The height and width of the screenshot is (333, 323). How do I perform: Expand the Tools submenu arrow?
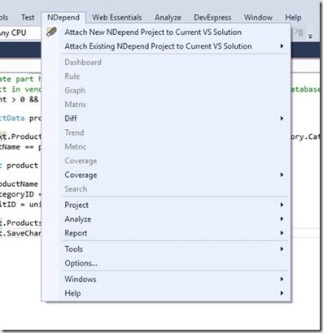point(282,249)
